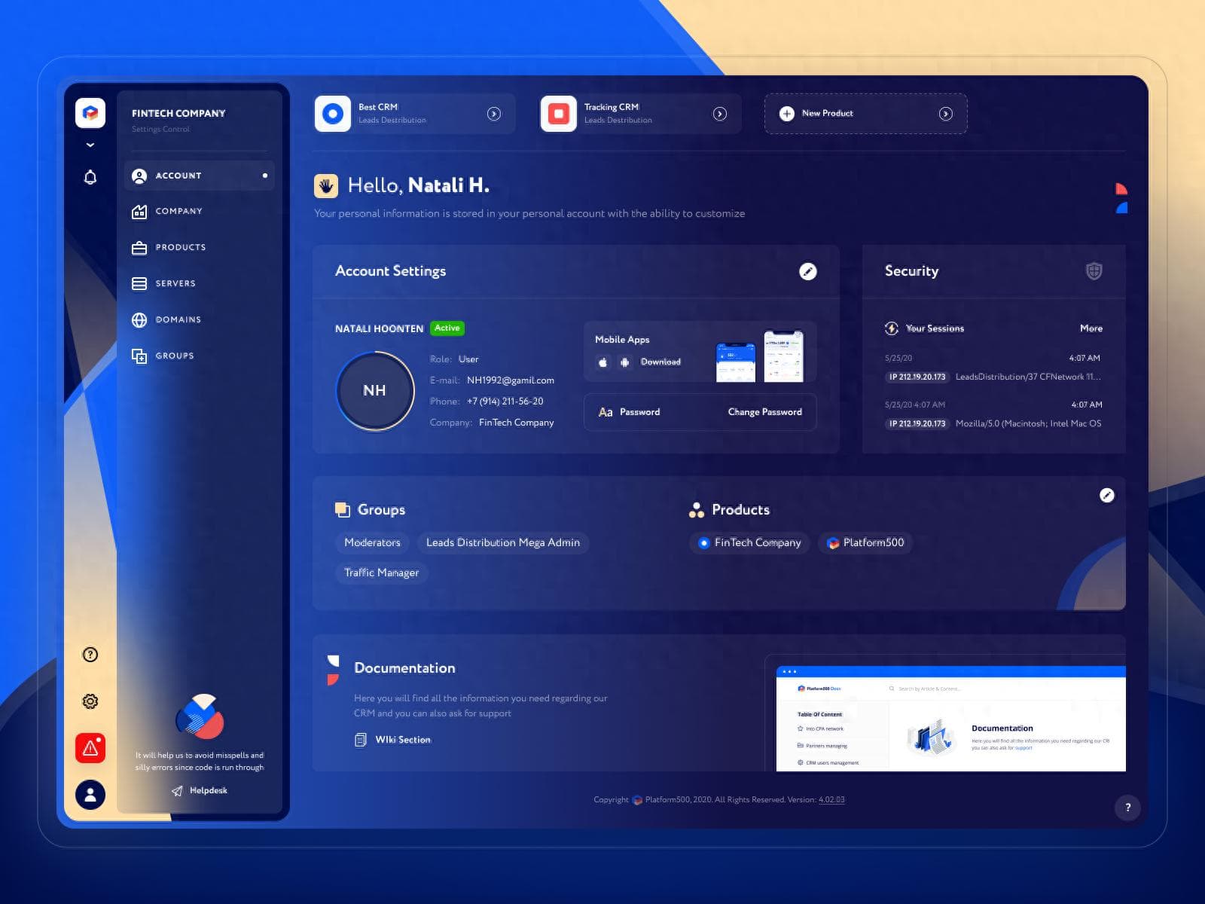Click the Helpdesk link in sidebar

click(200, 790)
